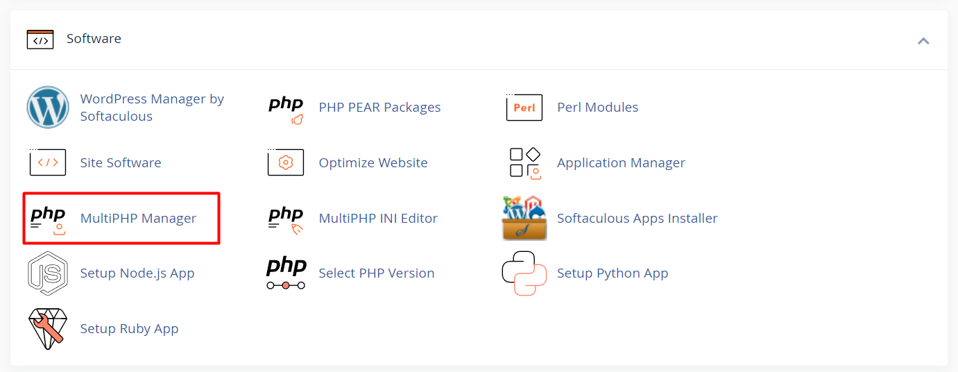This screenshot has height=372, width=958.
Task: Collapse the Software section with chevron
Action: pos(923,41)
